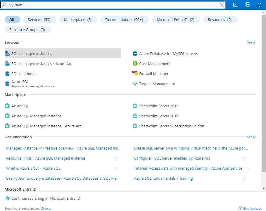Filter results by Microsoft Entra ID (2)
This screenshot has width=266, height=211.
click(x=176, y=20)
